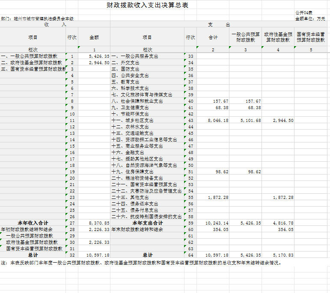Click the 八、社会保障和就业支出 row label

tap(137, 101)
